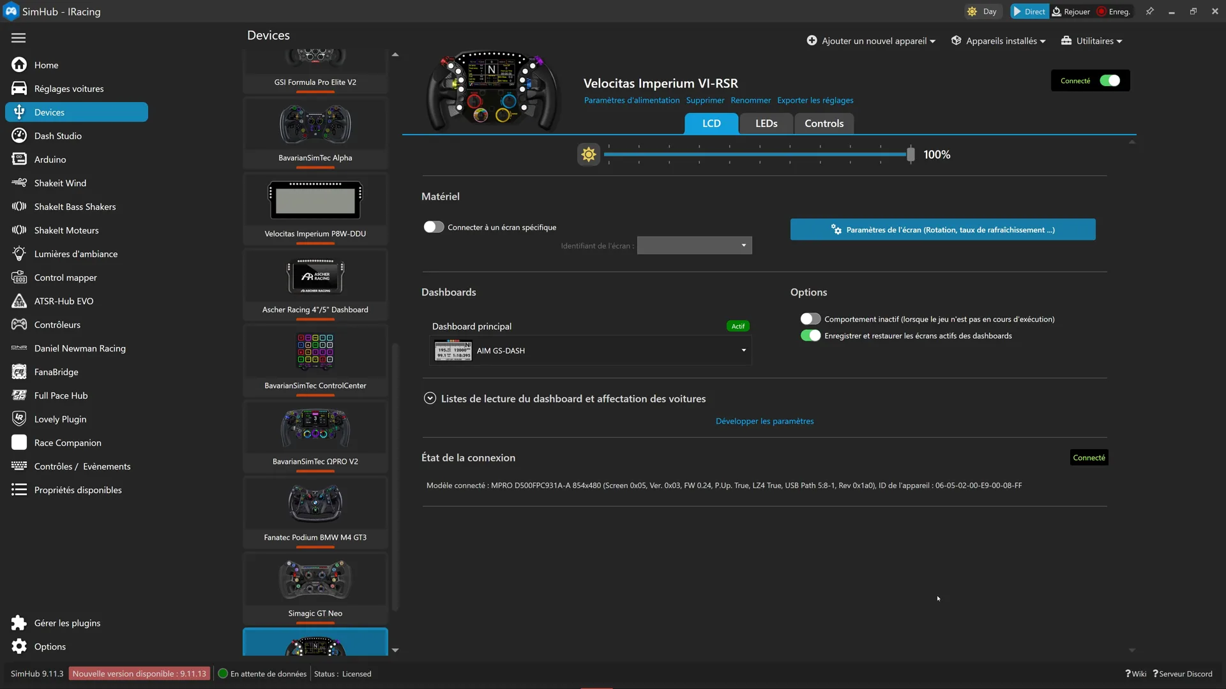Image resolution: width=1226 pixels, height=689 pixels.
Task: Toggle the Connecté device switch
Action: [x=1110, y=81]
